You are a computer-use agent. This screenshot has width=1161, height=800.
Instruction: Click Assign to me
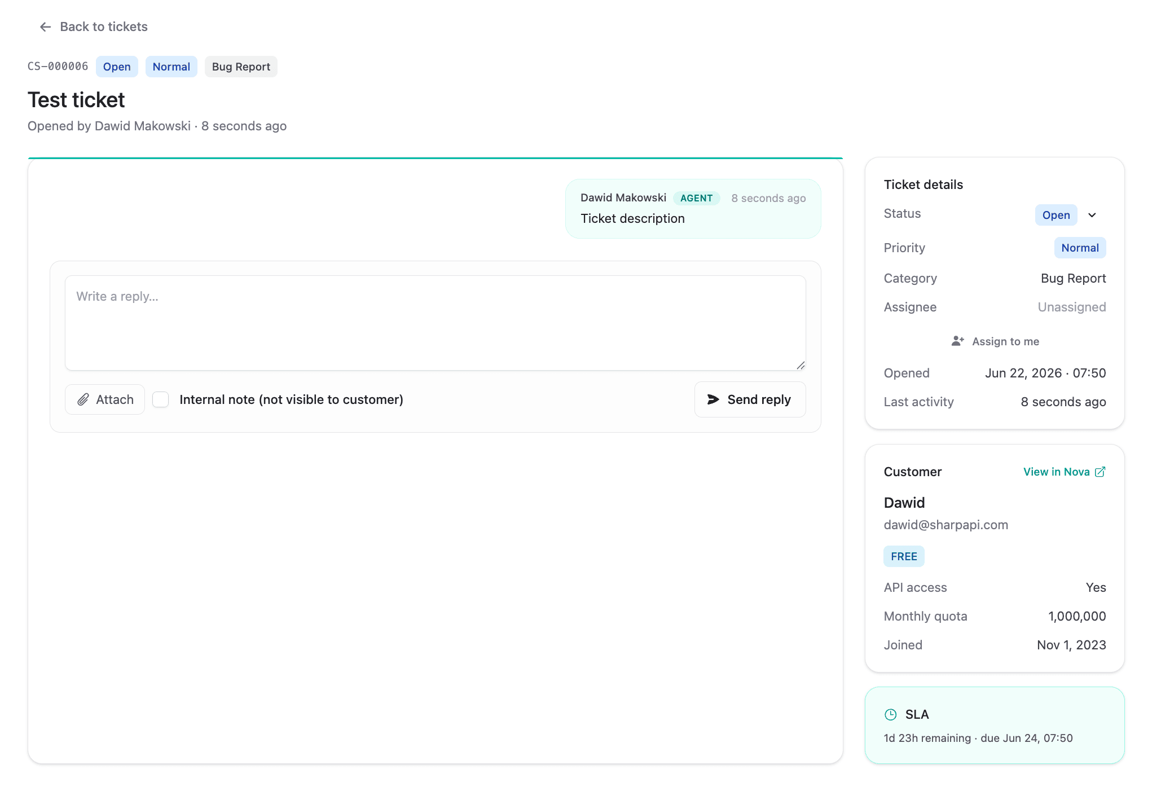[x=995, y=341]
